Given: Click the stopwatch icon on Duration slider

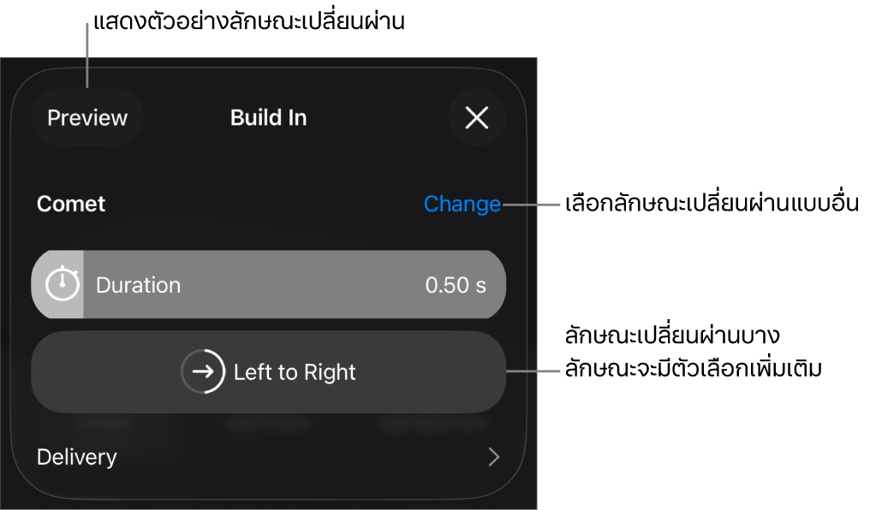Looking at the screenshot, I should click(62, 285).
